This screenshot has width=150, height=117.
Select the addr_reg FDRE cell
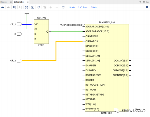tap(41, 32)
